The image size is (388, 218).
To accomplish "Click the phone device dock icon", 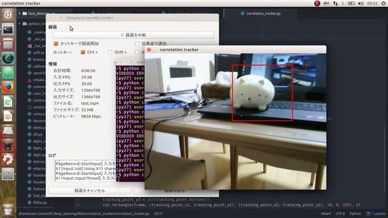I will click(x=8, y=145).
